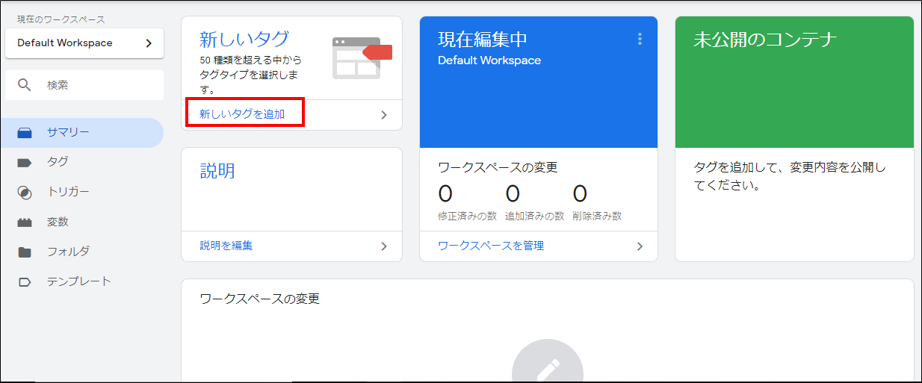Click the トリガー trigger icon
This screenshot has width=922, height=383.
[x=25, y=193]
